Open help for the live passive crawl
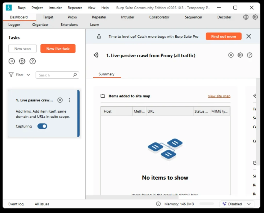This screenshot has width=264, height=213. click(250, 55)
